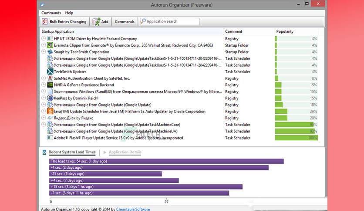This screenshot has width=364, height=211.
Task: Click the HP UT LEDM Driver icon
Action: tap(50, 38)
